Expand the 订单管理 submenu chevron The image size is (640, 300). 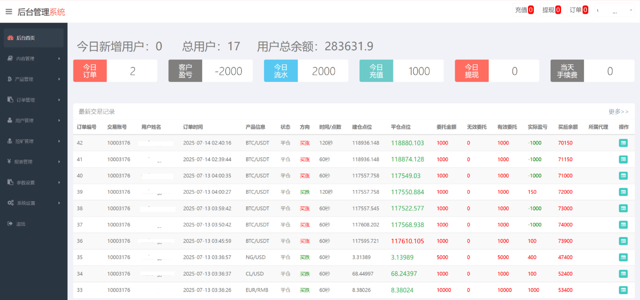[59, 100]
